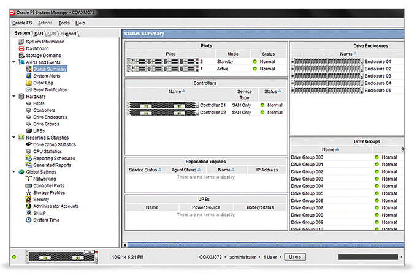The image size is (417, 276).
Task: Click the CPU Statistics icon
Action: (x=29, y=151)
